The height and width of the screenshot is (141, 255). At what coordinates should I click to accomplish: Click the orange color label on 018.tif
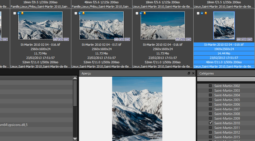coord(144,13)
